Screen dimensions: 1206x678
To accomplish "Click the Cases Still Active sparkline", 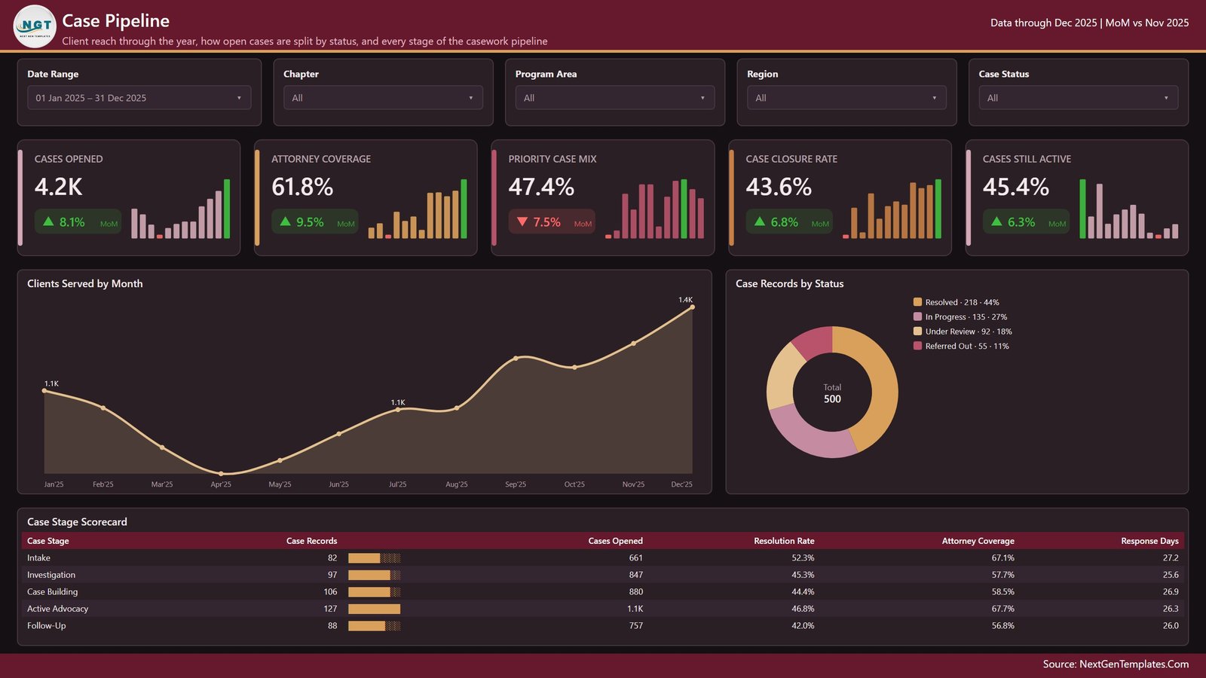I will click(x=1129, y=209).
